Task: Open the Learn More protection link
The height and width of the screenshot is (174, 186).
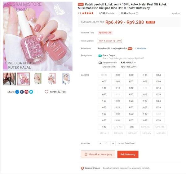Action: 141,48
